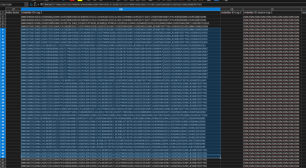306x168 pixels.
Task: Select column CQ by its header
Action: [x=120, y=9]
